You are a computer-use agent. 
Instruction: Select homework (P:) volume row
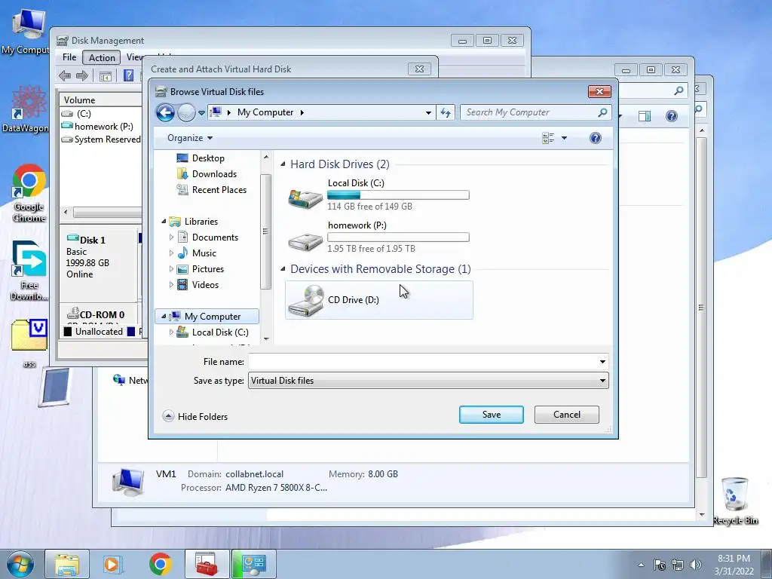pyautogui.click(x=102, y=127)
